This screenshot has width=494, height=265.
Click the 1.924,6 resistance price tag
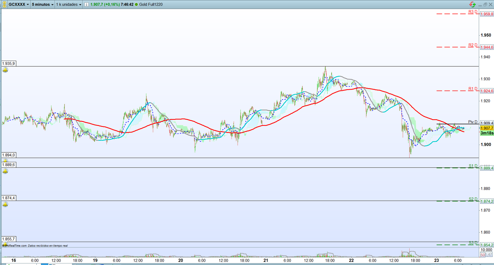click(487, 91)
